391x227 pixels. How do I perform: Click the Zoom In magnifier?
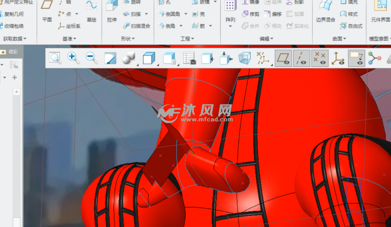click(73, 58)
